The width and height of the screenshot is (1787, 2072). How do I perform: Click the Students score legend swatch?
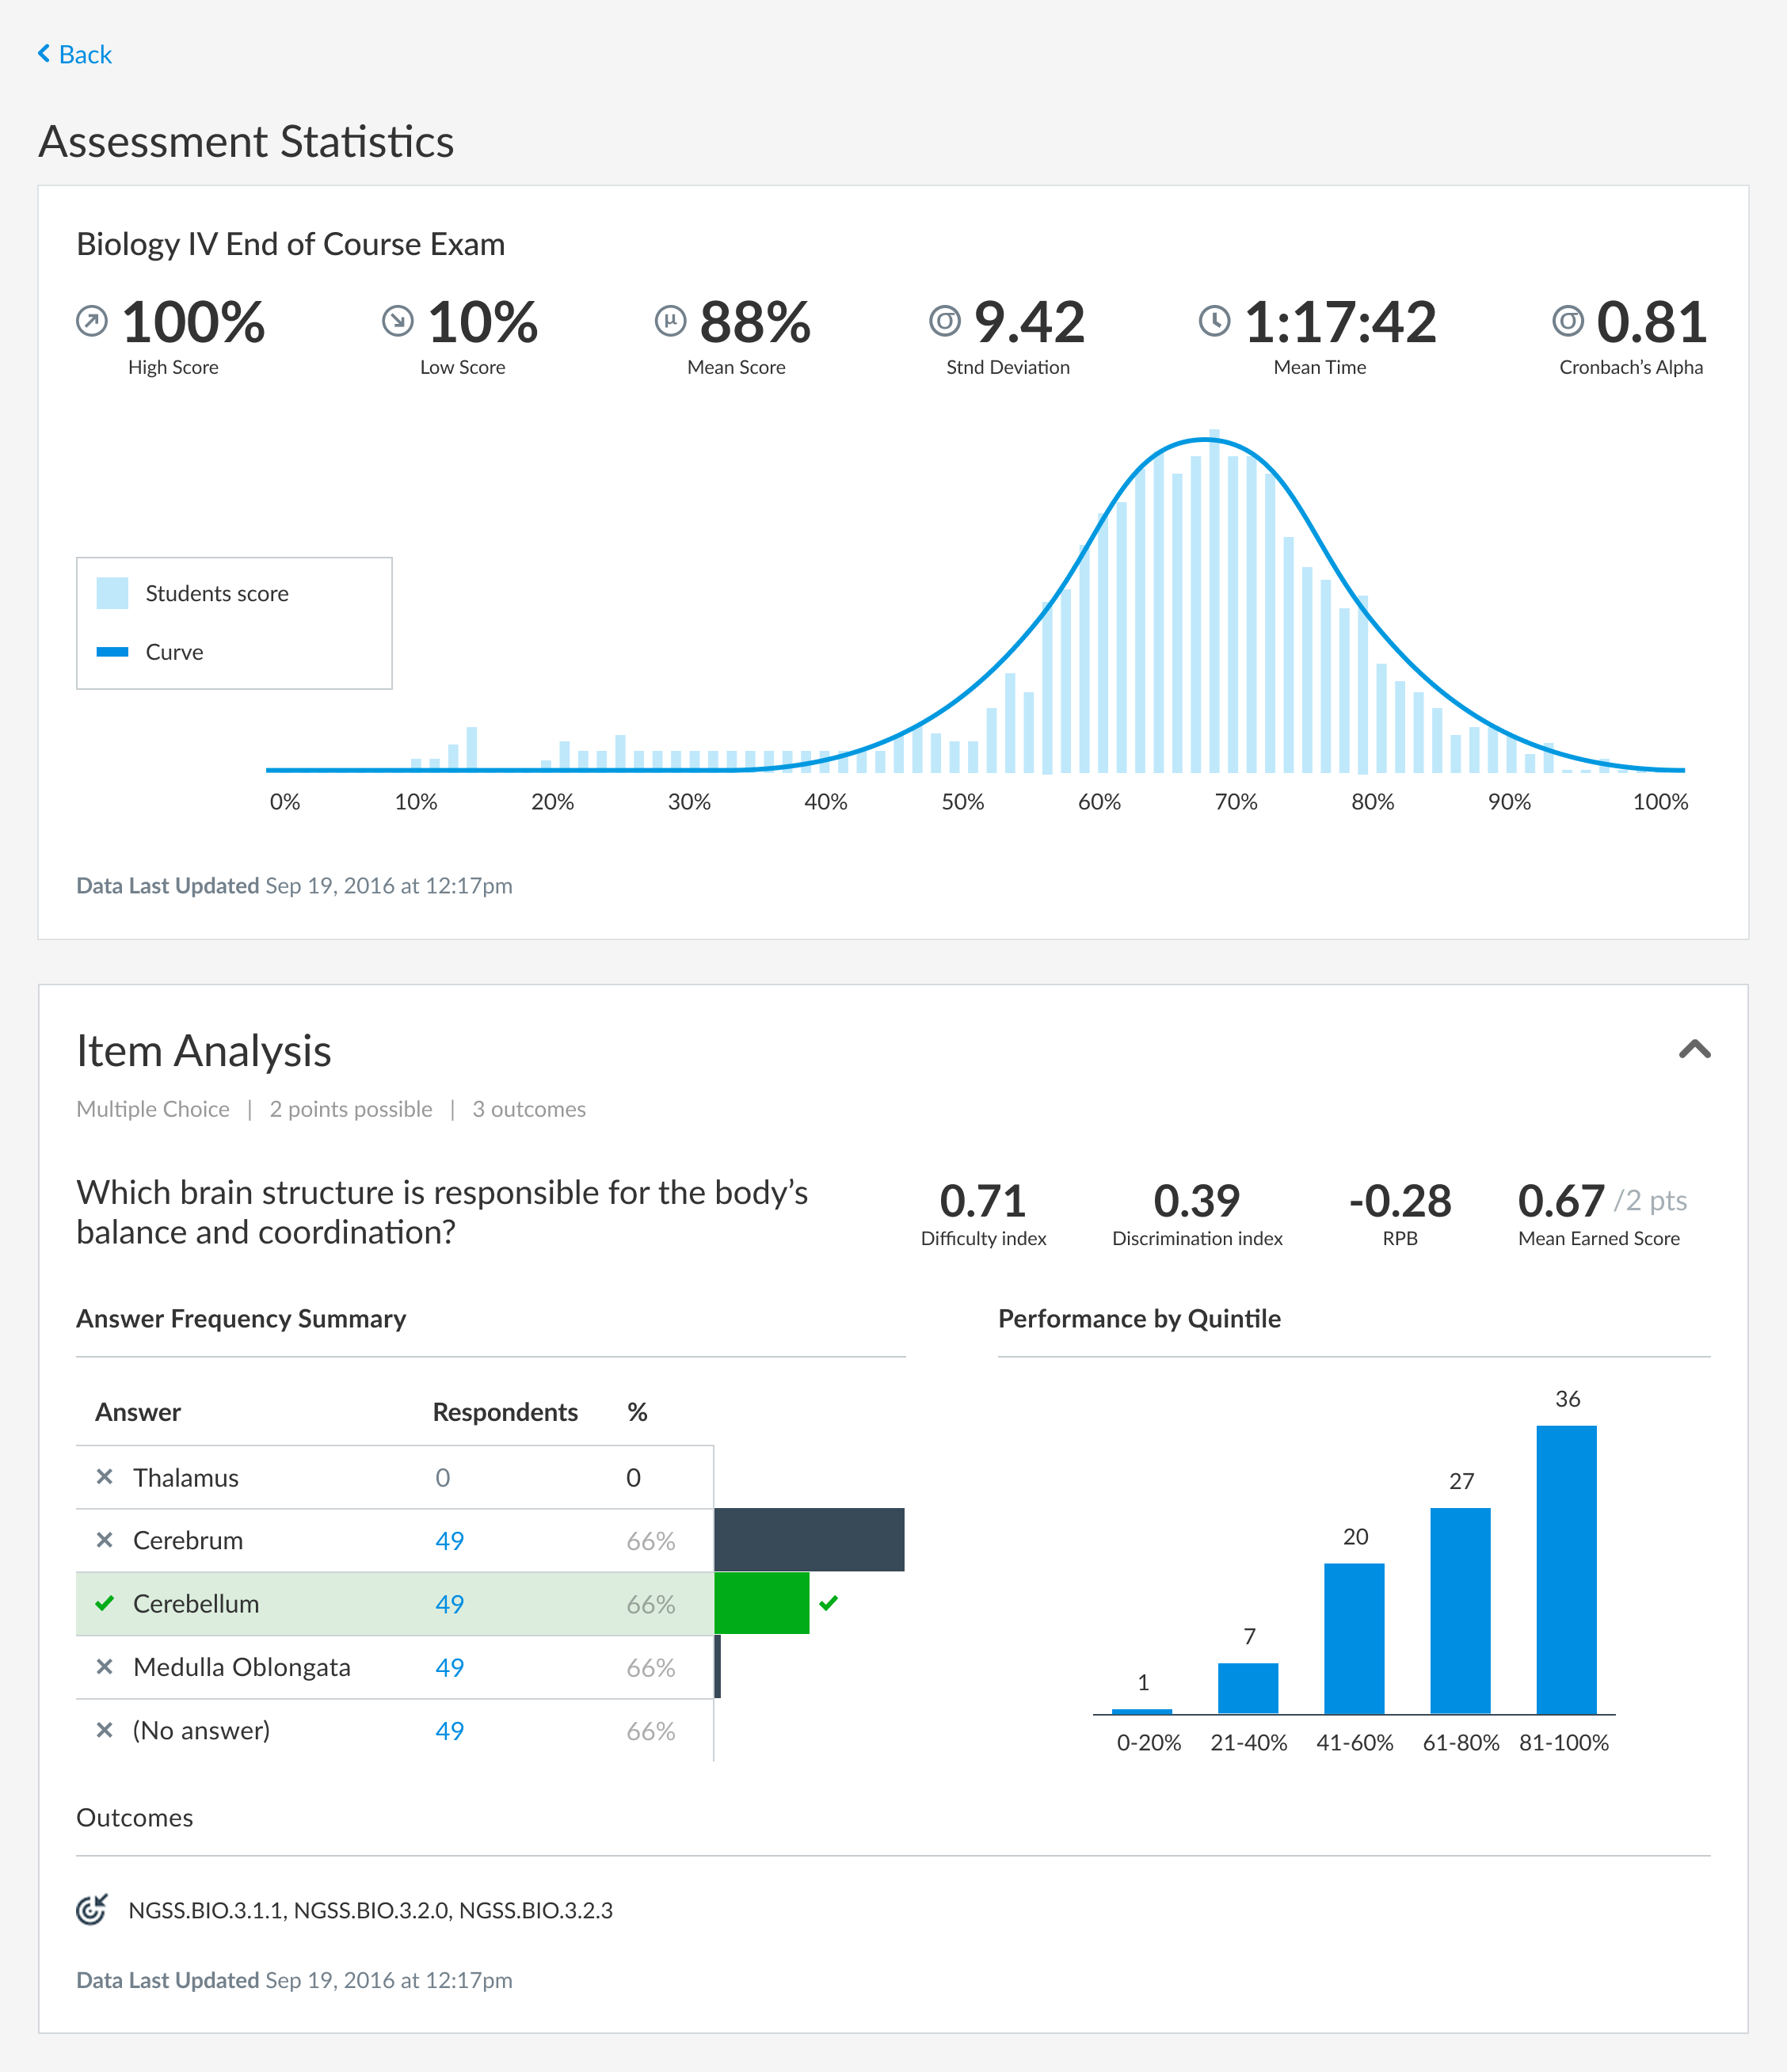(x=112, y=593)
